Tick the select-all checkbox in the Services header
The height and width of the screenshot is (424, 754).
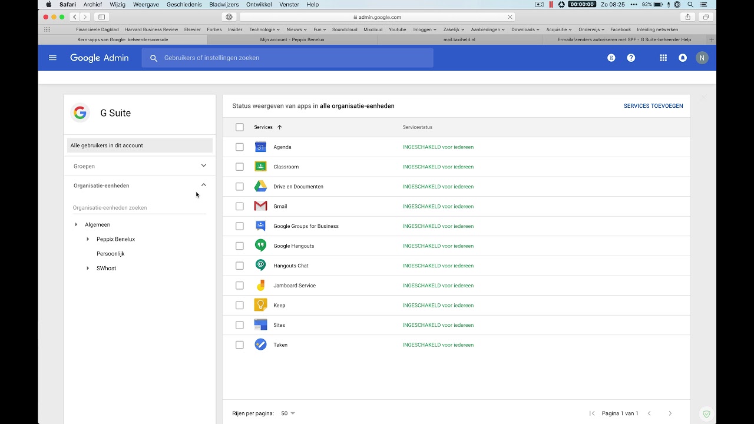239,127
